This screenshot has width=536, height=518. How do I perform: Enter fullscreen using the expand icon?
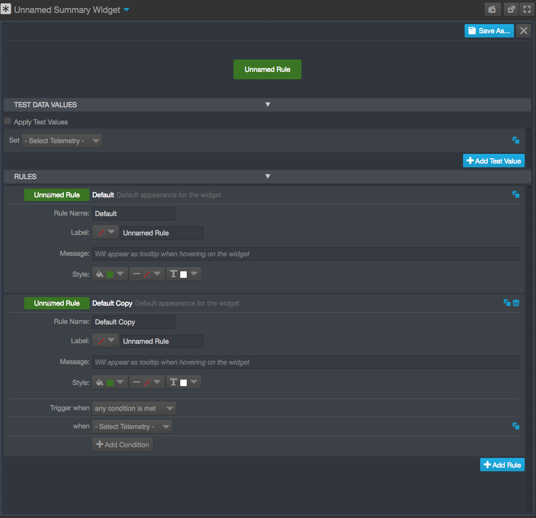526,9
